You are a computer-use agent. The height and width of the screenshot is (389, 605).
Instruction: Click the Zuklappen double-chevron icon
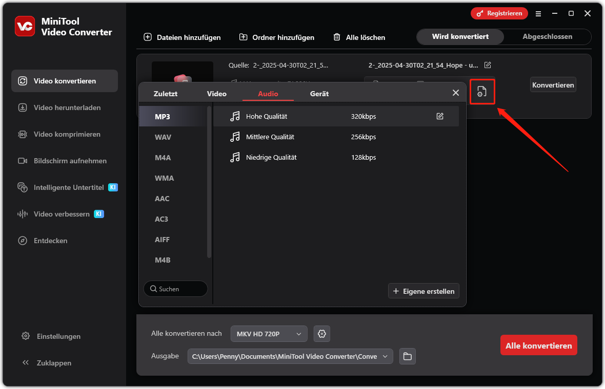pyautogui.click(x=26, y=362)
